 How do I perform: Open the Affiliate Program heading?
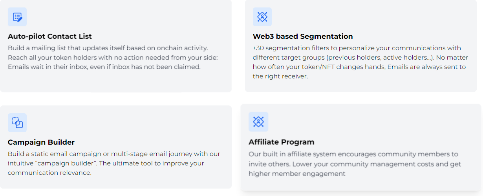click(282, 142)
